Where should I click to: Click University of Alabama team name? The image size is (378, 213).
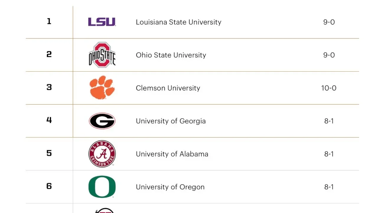tap(172, 154)
